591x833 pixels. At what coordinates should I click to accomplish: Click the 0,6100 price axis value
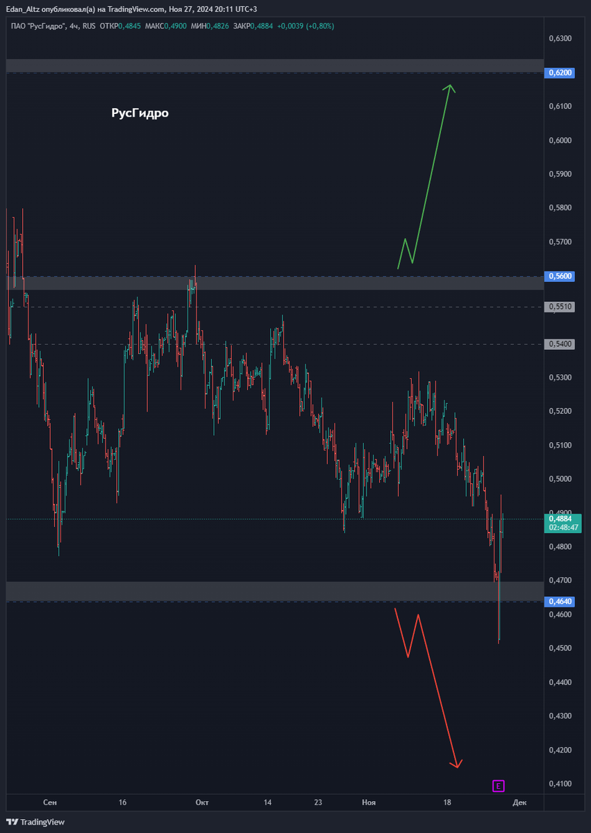[x=560, y=106]
